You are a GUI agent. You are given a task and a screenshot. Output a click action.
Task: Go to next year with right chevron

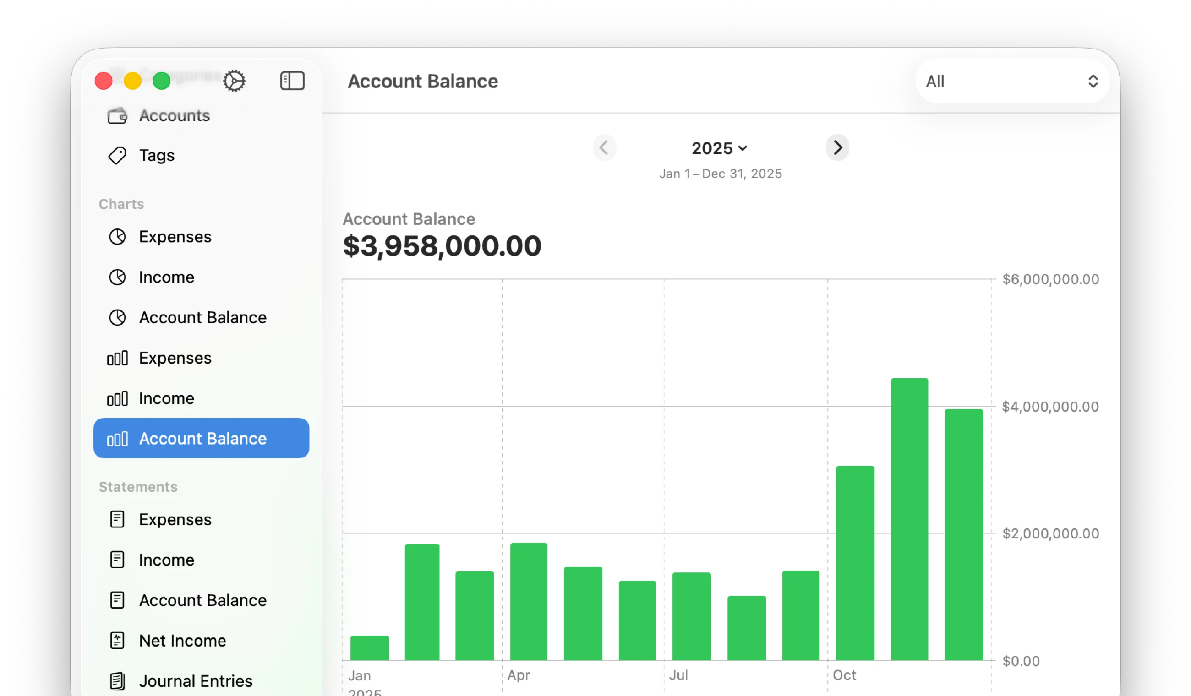(837, 147)
